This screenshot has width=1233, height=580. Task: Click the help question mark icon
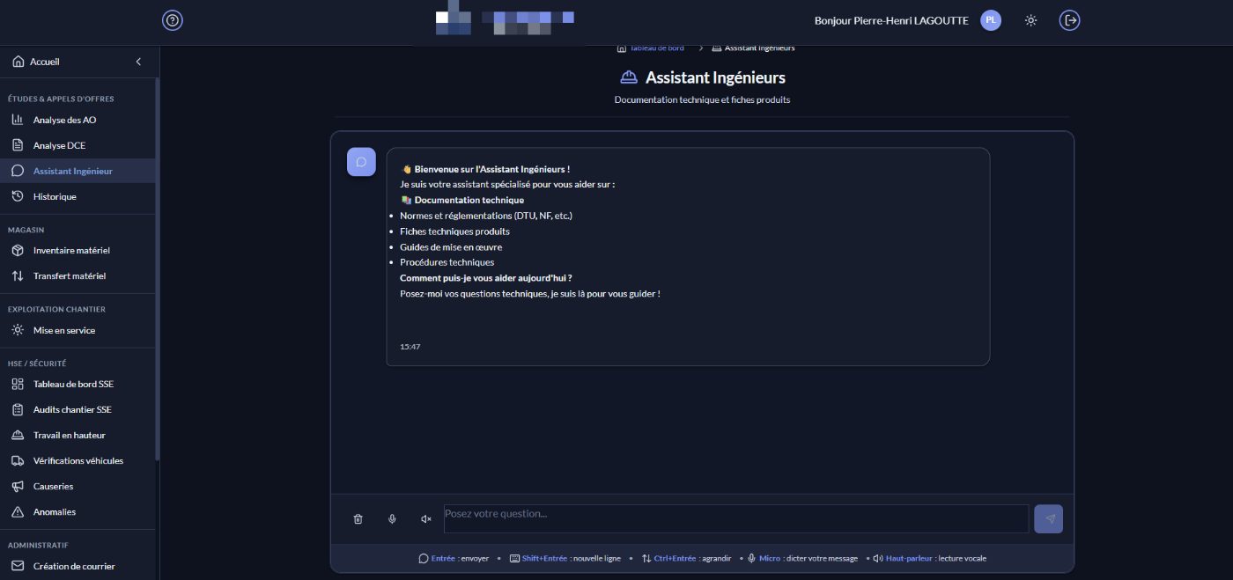click(173, 20)
